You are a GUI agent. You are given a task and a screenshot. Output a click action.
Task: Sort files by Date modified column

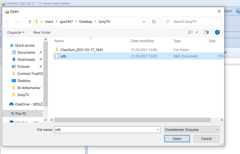click(x=142, y=41)
